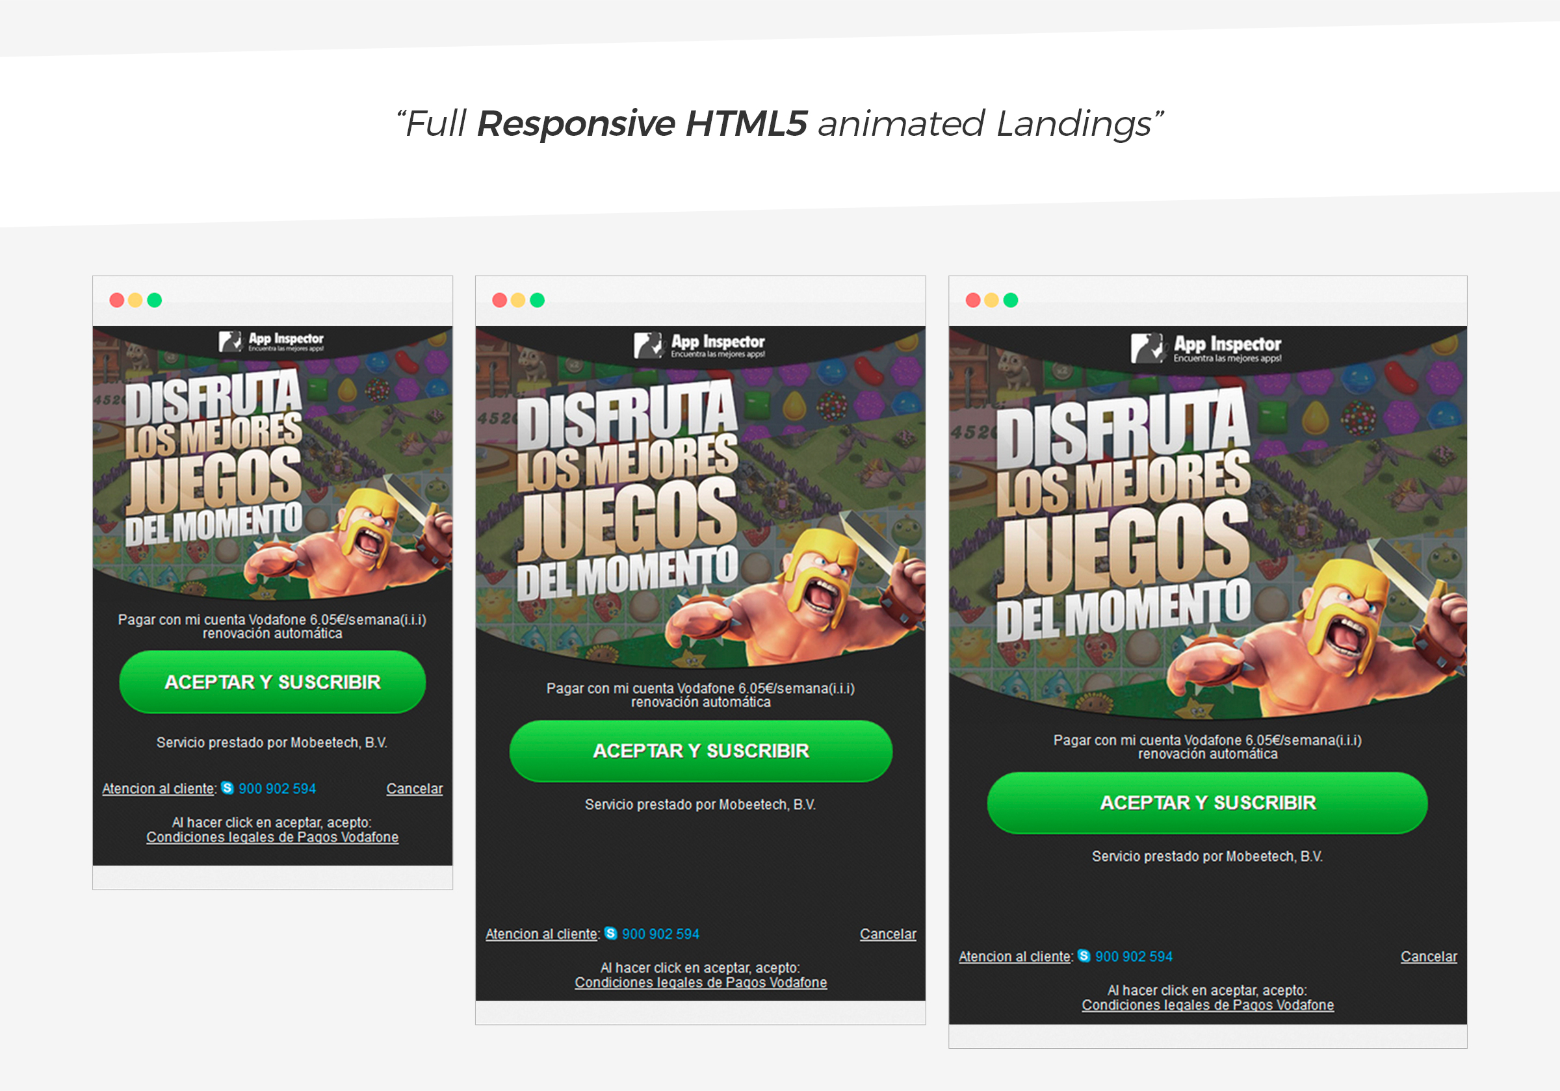Click the green dot in the middle mockup window
Image resolution: width=1560 pixels, height=1091 pixels.
click(537, 300)
